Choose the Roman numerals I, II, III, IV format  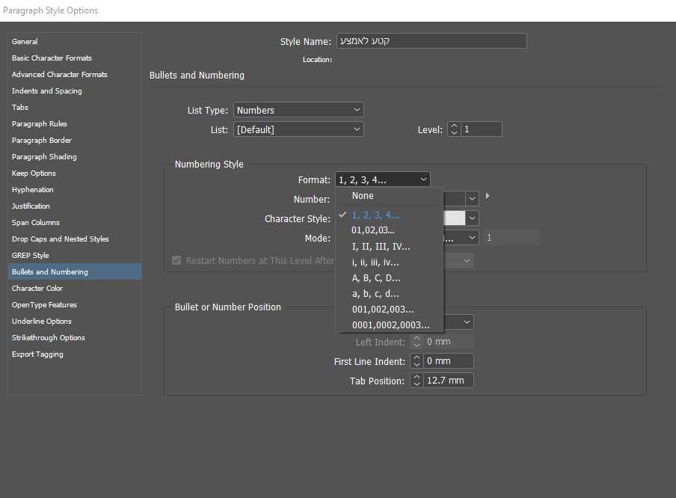click(381, 246)
